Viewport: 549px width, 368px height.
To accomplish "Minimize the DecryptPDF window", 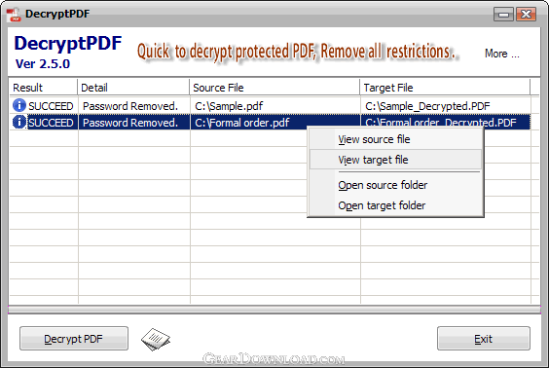I will click(x=503, y=15).
